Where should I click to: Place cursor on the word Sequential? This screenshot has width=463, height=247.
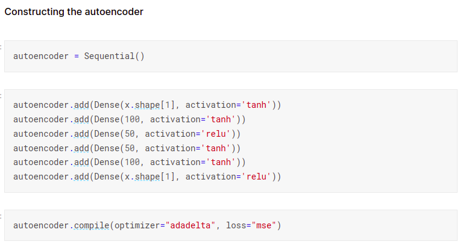[109, 56]
